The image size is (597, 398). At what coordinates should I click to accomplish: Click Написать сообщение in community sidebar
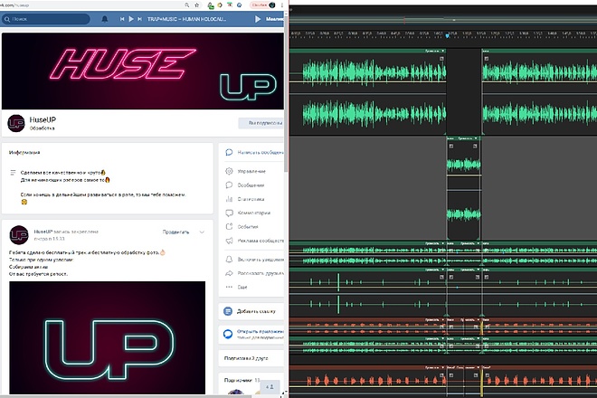[x=254, y=152]
